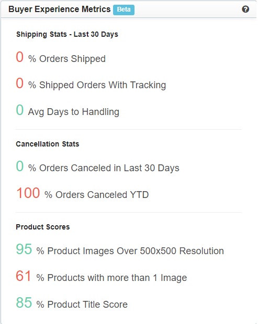Viewport: 258px width, 324px height.
Task: Click the red 100 value
Action: [x=28, y=193]
